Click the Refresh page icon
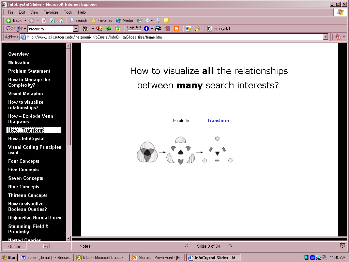349x262 pixels. [52, 20]
